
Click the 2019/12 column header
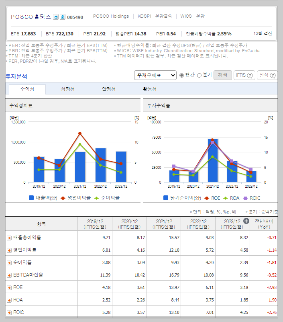click(95, 224)
